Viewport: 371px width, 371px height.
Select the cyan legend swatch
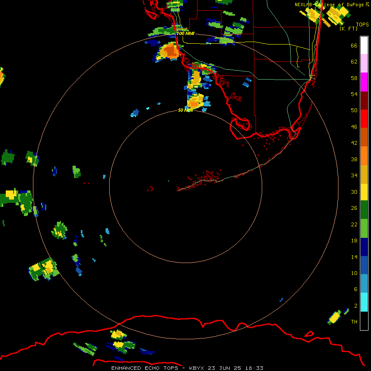click(364, 302)
